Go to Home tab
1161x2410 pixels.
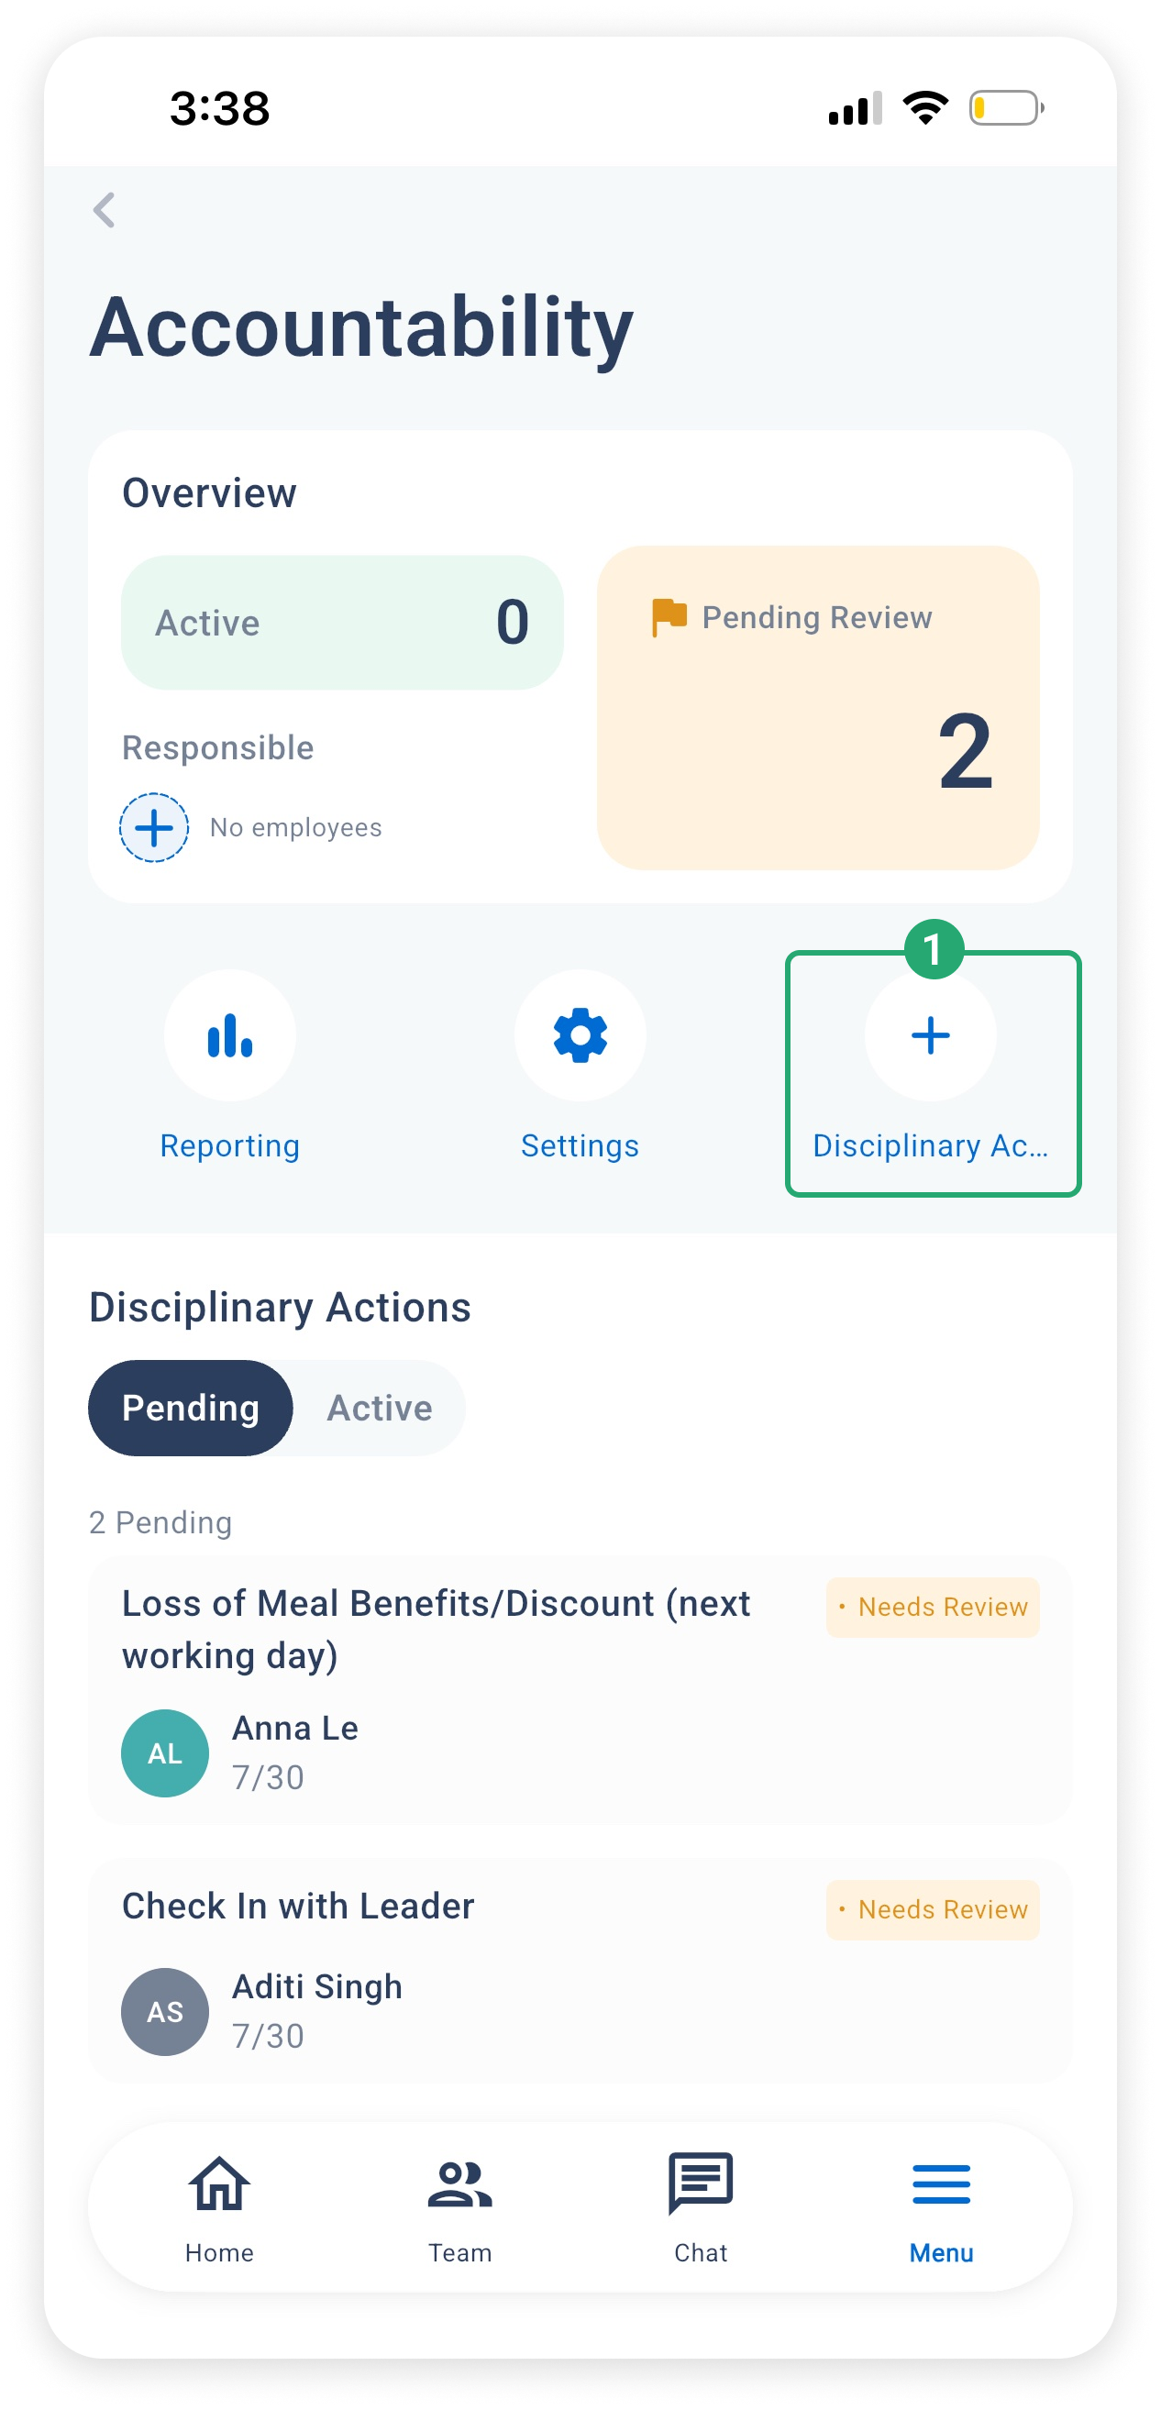tap(220, 2206)
